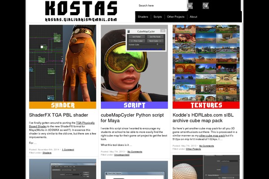Open the 1 Comment link

(x=68, y=149)
